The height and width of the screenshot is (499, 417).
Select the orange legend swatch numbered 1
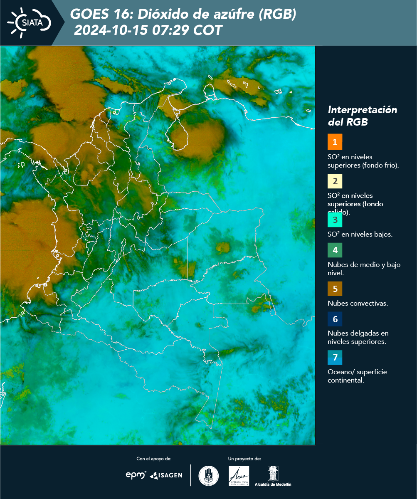(x=335, y=142)
